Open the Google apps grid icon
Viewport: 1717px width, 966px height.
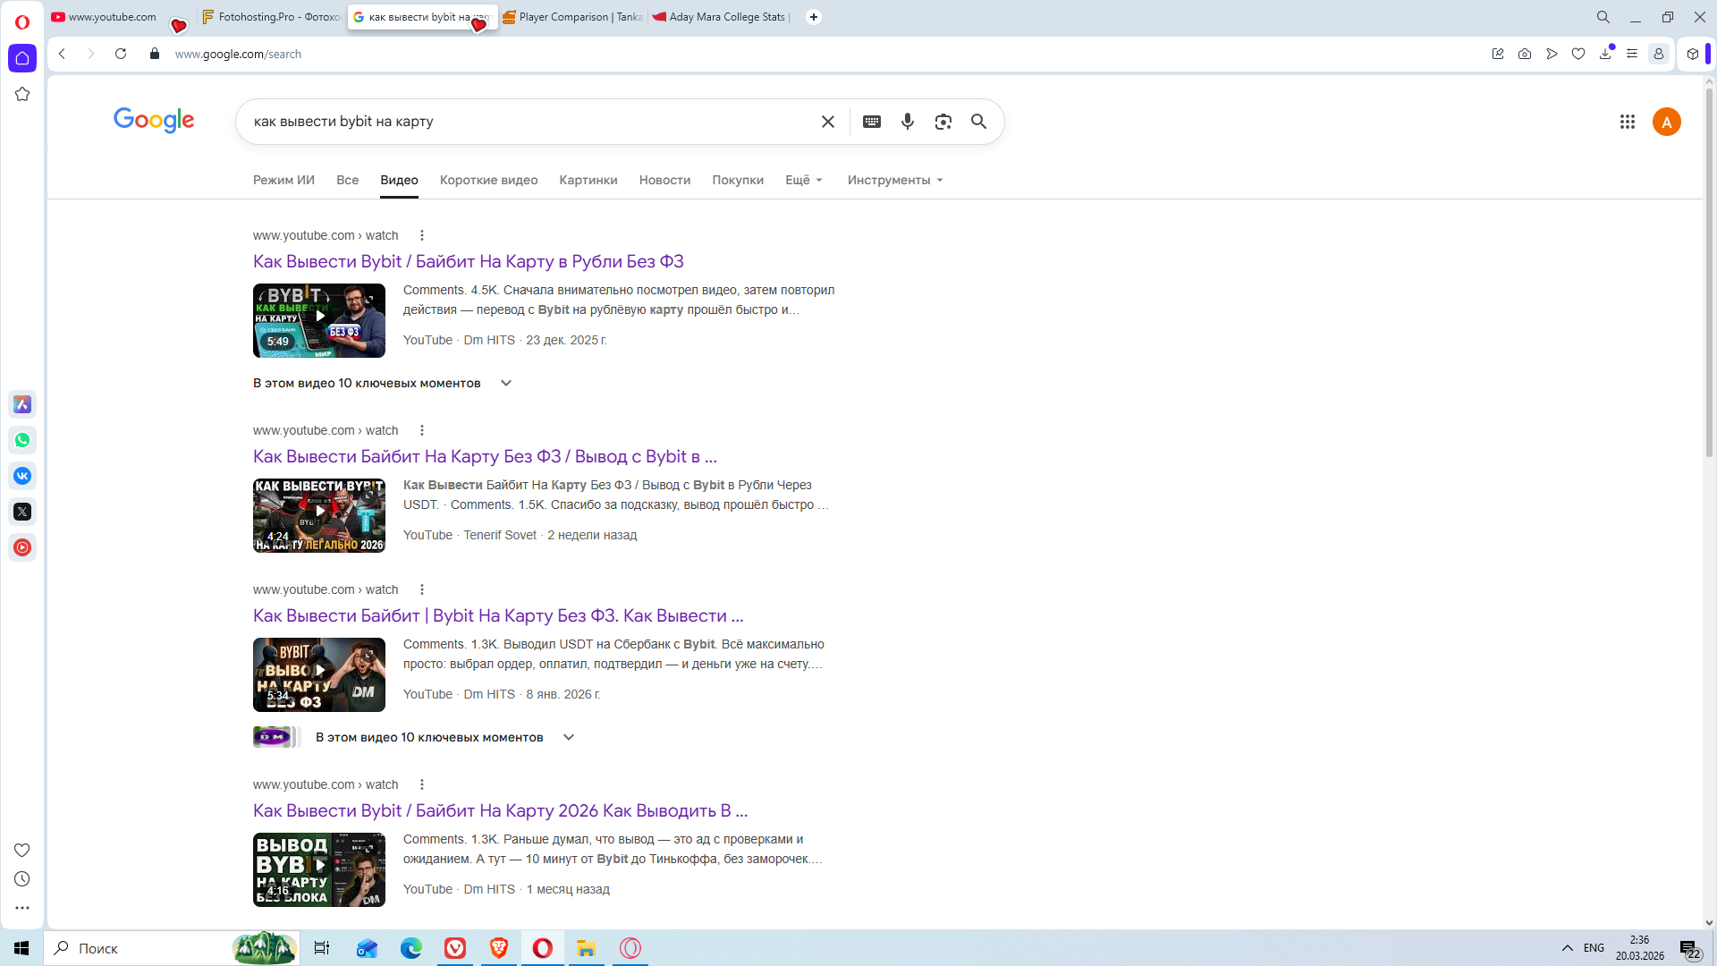point(1627,122)
